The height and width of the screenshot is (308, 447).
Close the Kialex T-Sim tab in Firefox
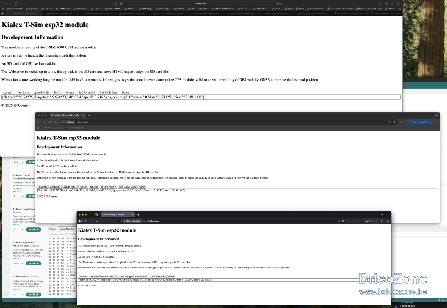[132, 214]
